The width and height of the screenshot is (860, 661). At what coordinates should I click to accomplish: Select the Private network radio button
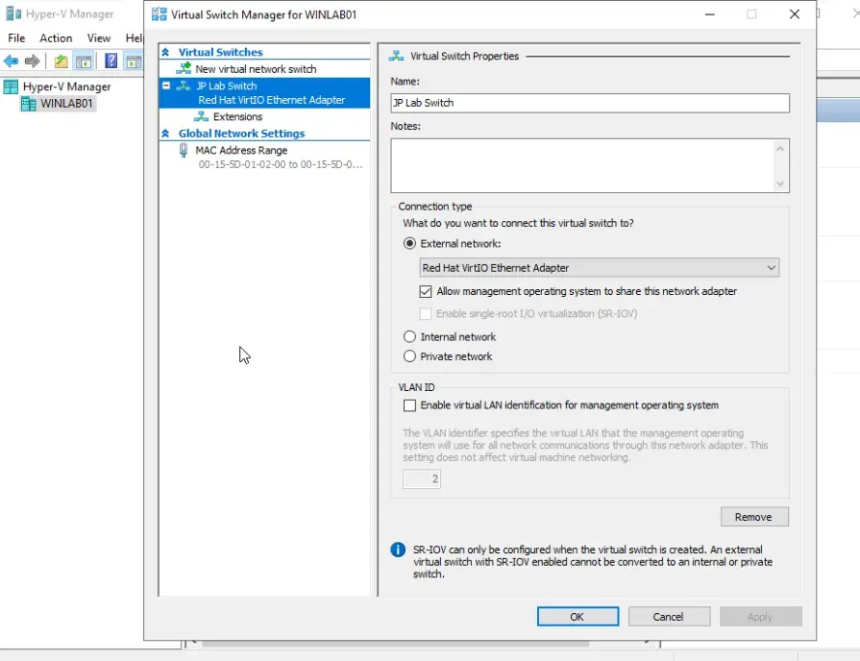(409, 356)
